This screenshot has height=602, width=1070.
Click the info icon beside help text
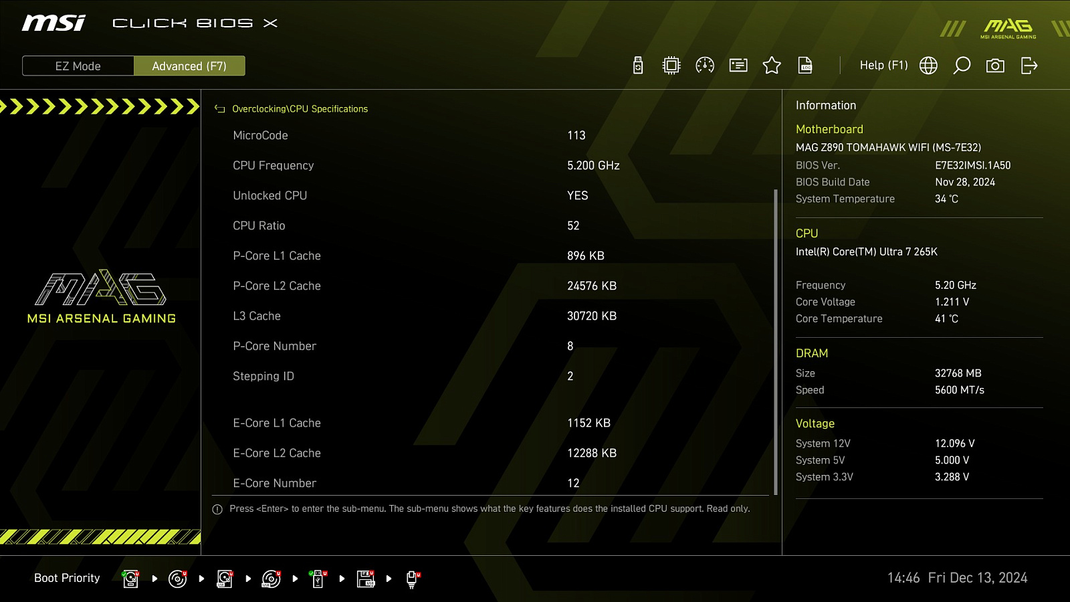tap(217, 510)
